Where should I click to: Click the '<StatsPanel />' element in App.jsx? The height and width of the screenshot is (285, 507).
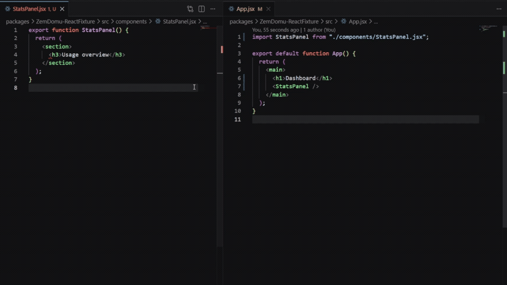point(296,86)
